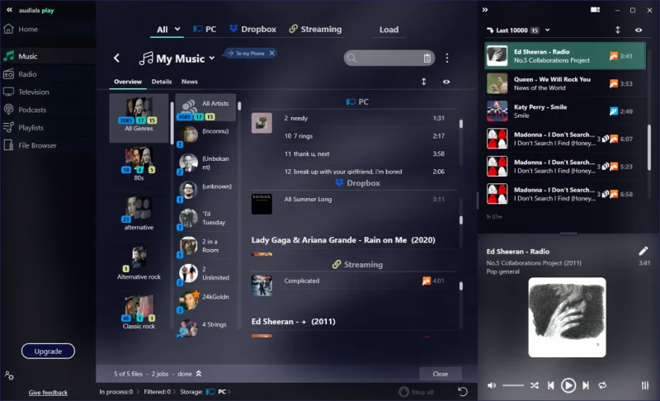This screenshot has width=660, height=401.
Task: Select the 2 Unlimited artist
Action: pos(205,273)
